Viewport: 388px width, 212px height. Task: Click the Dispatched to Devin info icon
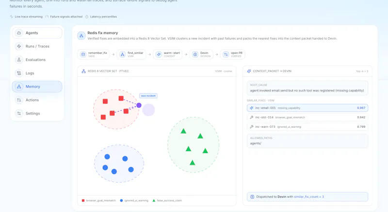tap(252, 197)
